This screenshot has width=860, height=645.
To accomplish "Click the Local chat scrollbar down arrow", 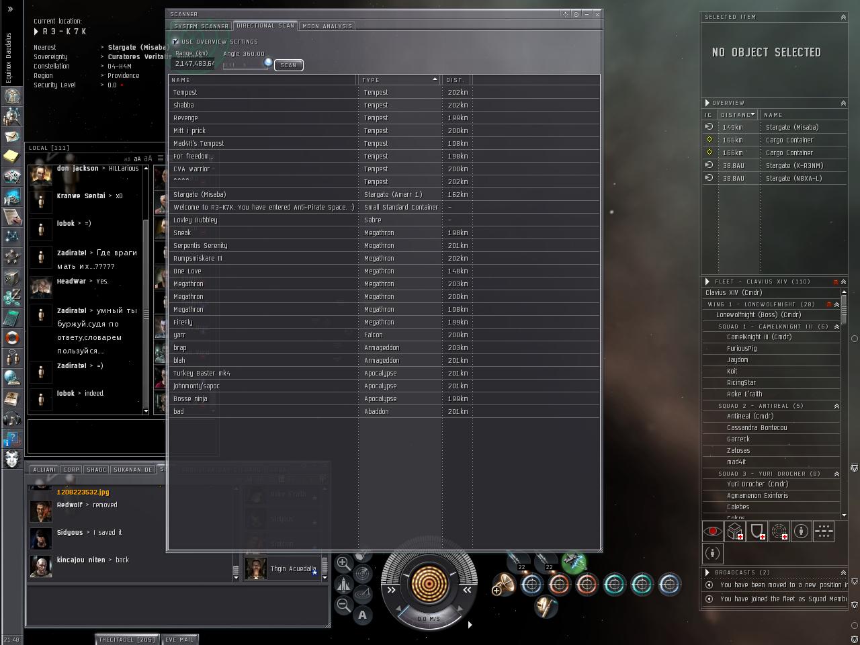I will (146, 411).
